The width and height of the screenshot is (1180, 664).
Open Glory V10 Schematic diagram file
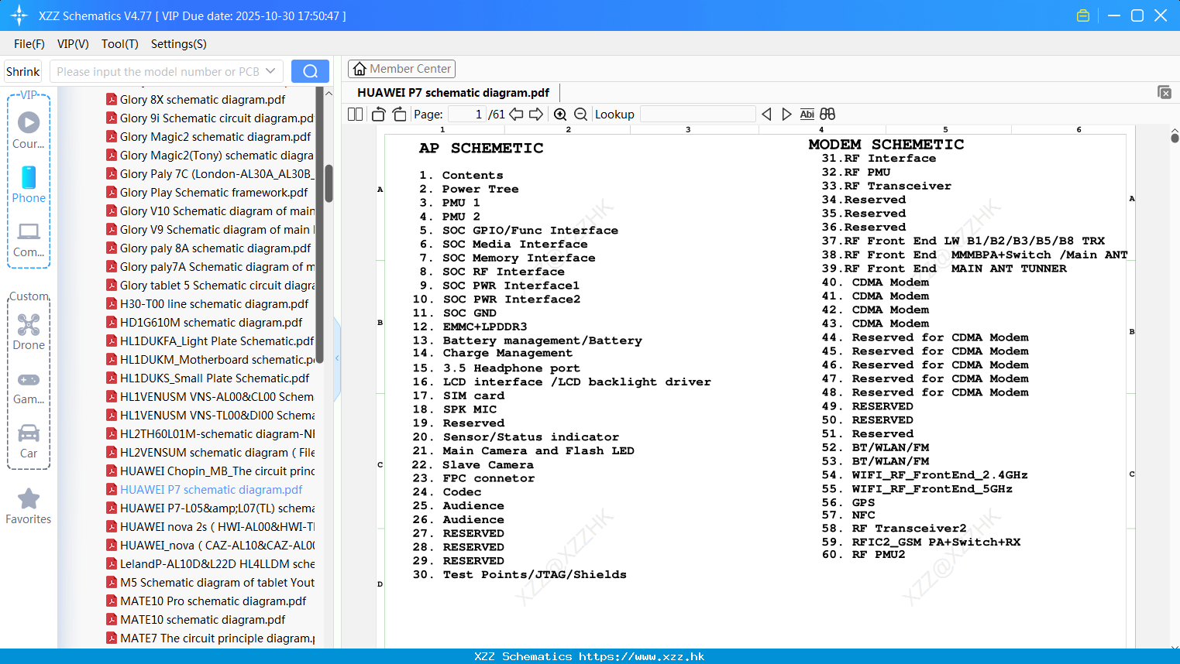pos(217,210)
